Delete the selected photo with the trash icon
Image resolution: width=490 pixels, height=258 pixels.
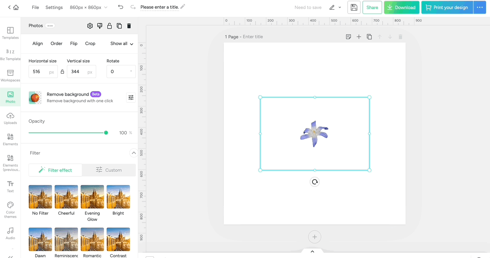click(129, 26)
